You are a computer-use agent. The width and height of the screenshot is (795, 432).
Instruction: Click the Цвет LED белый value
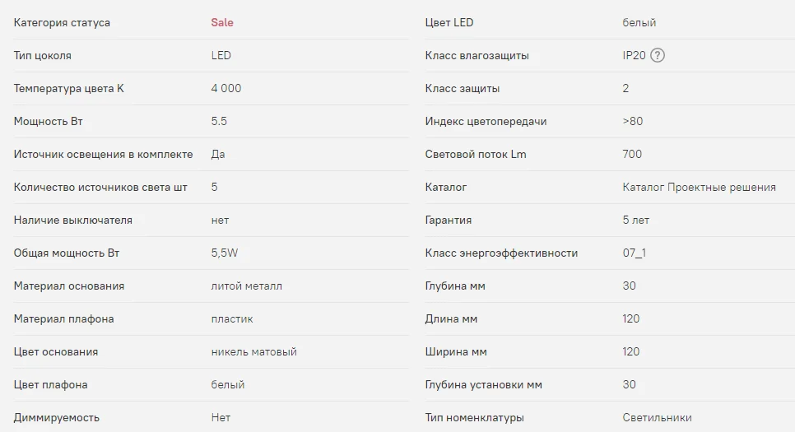[639, 23]
